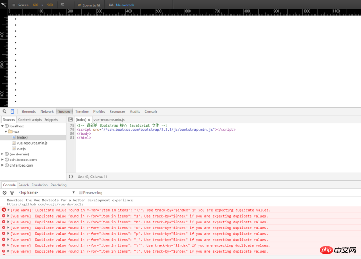Click the console filter funnel icon

point(12,193)
